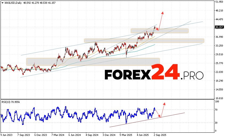Click the 51.950 price axis label
Image resolution: width=225 pixels, height=138 pixels.
[219, 2]
